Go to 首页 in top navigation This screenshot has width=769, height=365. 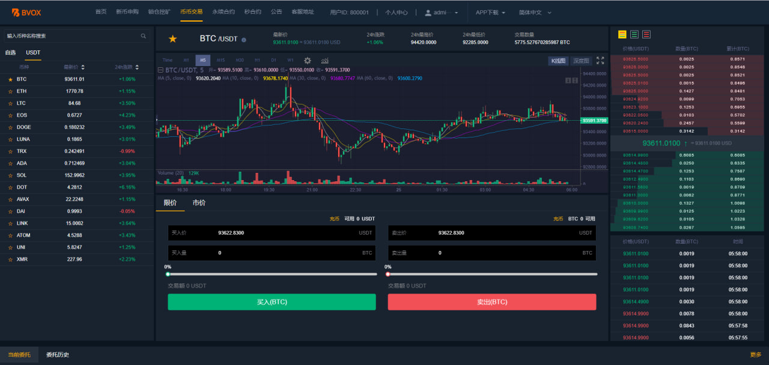point(101,12)
